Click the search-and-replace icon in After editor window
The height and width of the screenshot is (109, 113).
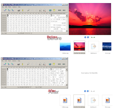[40, 64]
